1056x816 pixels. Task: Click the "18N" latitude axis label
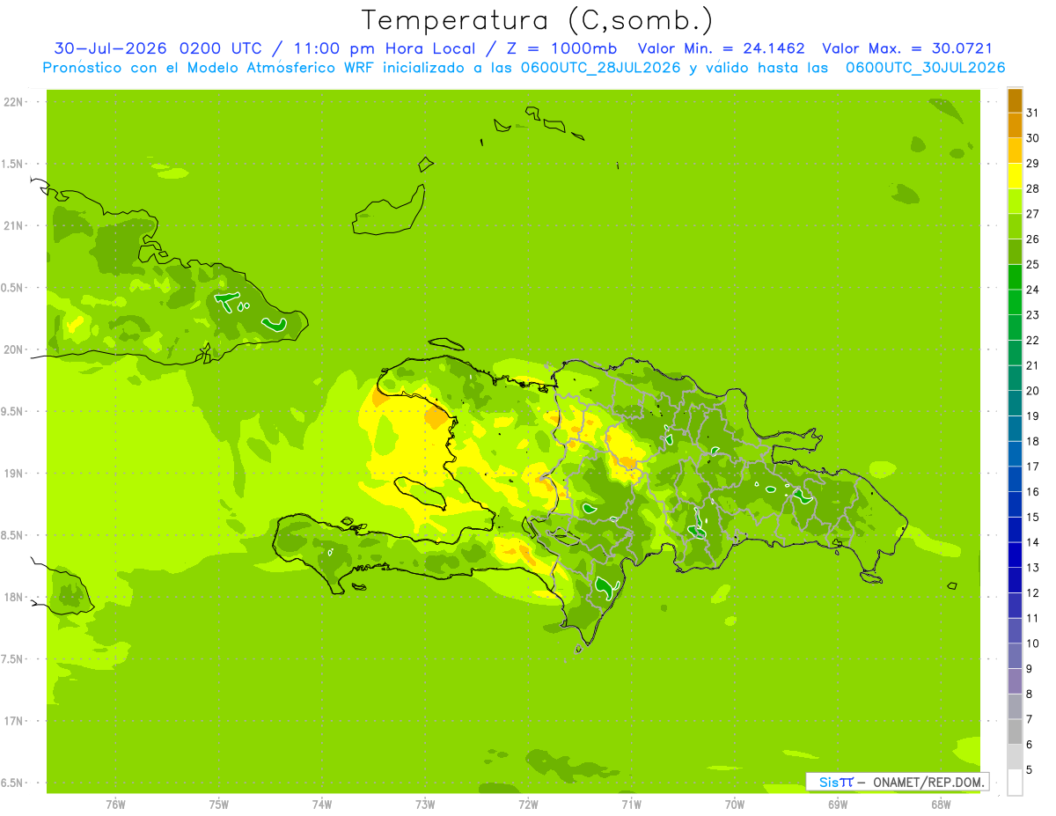click(14, 597)
